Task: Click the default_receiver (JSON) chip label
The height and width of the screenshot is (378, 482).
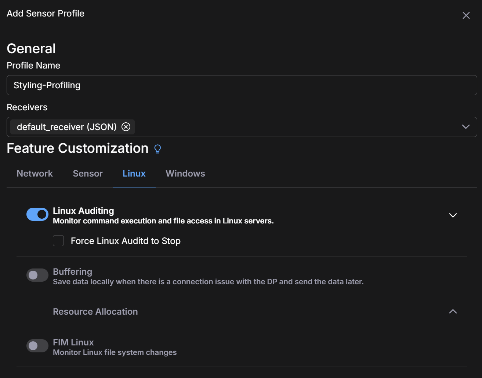Action: (66, 127)
